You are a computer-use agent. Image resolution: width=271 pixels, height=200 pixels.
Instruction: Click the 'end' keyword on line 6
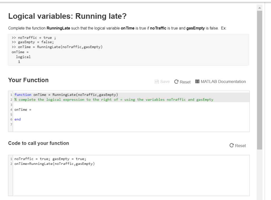tap(17, 119)
